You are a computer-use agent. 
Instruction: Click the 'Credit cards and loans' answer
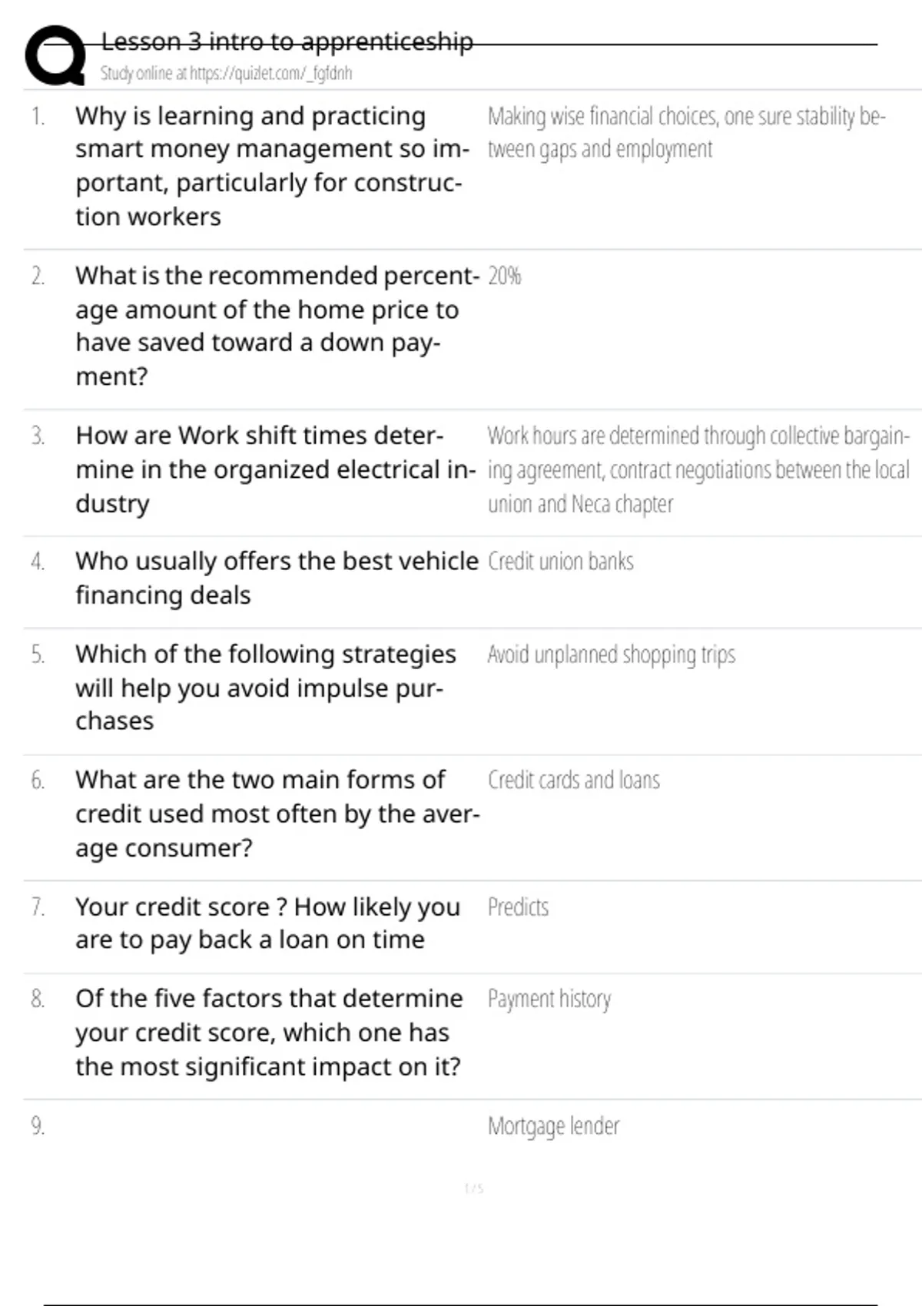573,781
